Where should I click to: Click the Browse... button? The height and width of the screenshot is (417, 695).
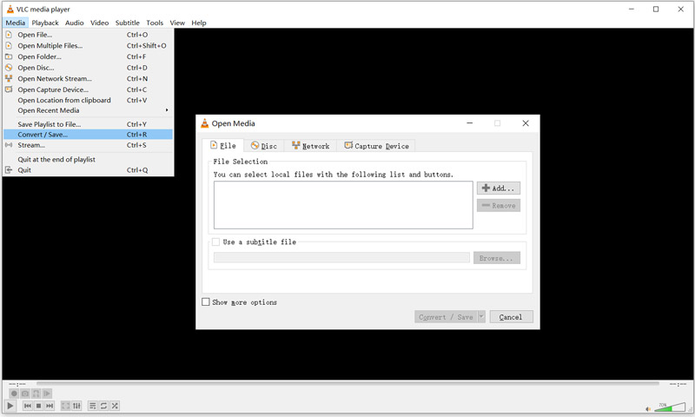496,257
